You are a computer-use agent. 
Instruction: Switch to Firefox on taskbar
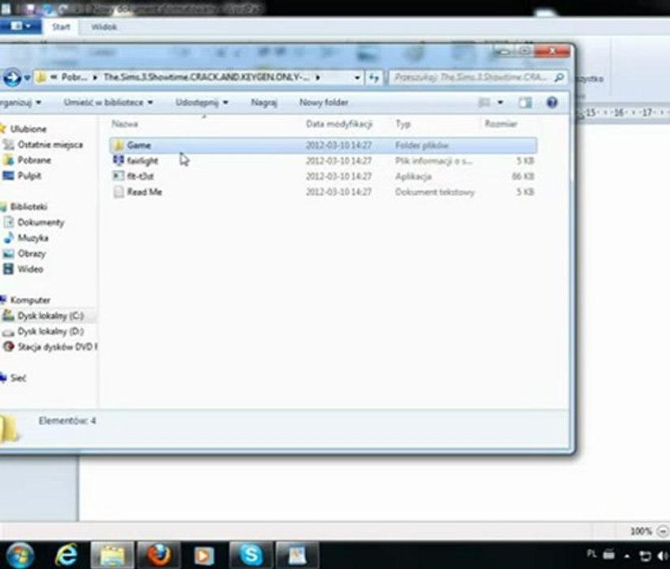(158, 556)
